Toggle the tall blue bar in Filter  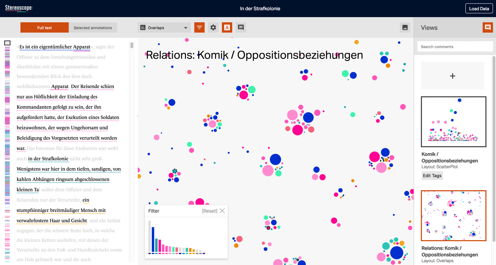(x=153, y=239)
